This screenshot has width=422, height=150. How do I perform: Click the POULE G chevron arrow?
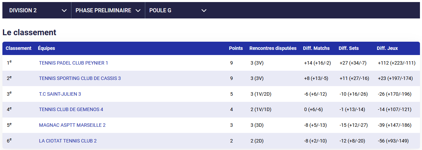[204, 11]
